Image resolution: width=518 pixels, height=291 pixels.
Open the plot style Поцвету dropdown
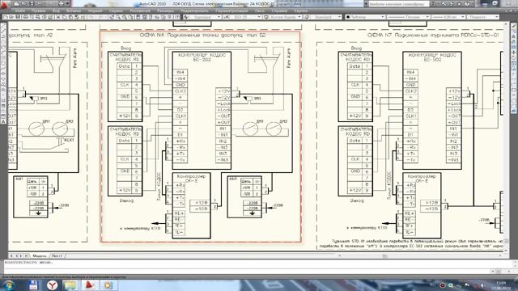[483, 17]
